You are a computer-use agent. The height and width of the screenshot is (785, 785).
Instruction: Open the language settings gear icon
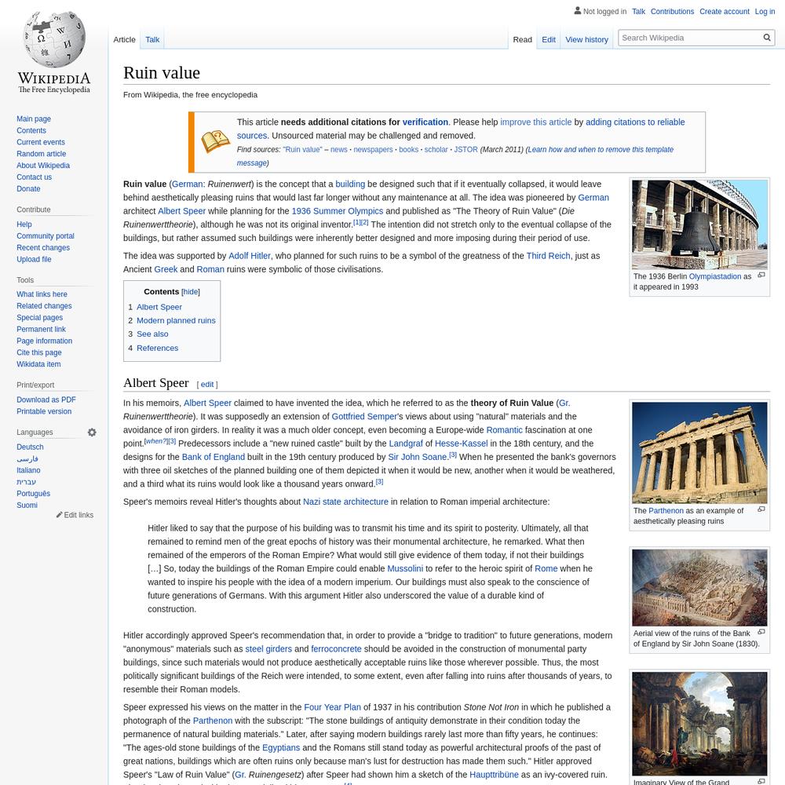(92, 432)
